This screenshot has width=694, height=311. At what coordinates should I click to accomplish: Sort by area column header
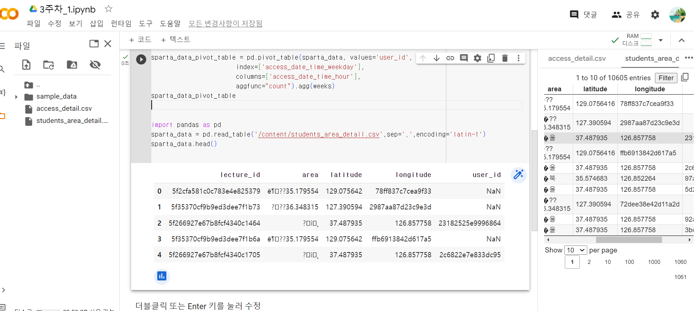coord(554,89)
